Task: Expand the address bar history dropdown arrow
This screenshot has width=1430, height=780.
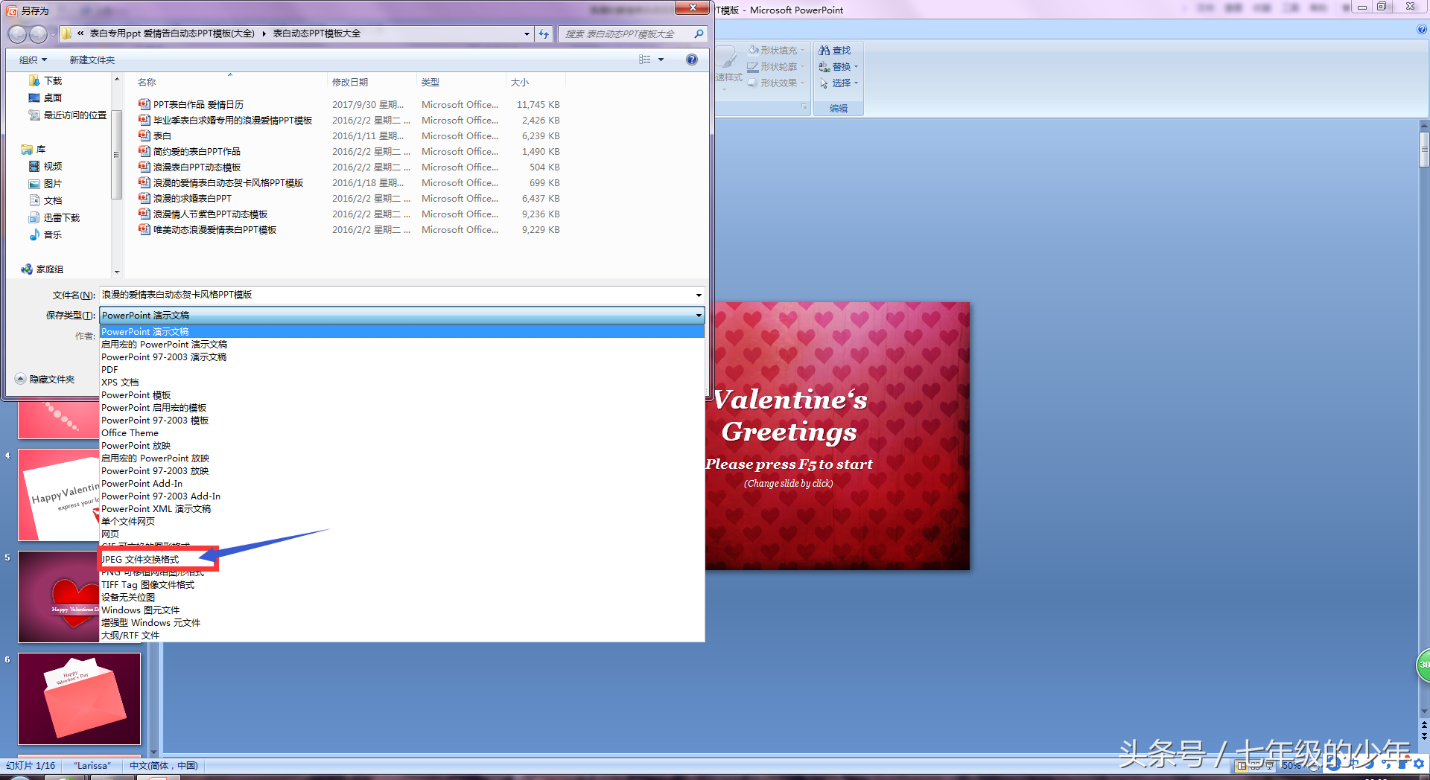Action: click(x=527, y=33)
